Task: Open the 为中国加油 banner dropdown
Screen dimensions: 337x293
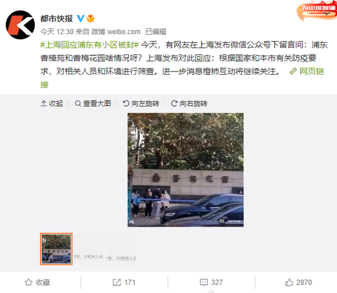Action: pos(327,13)
